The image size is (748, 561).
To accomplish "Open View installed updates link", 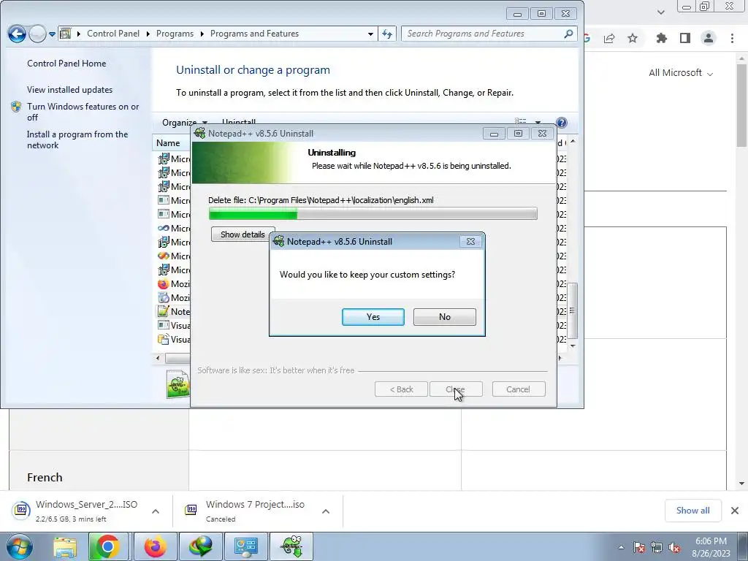I will coord(69,90).
